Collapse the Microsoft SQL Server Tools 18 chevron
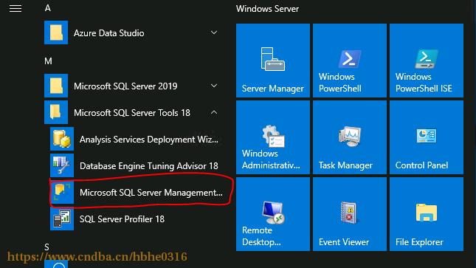Image resolution: width=476 pixels, height=268 pixels. [x=214, y=112]
